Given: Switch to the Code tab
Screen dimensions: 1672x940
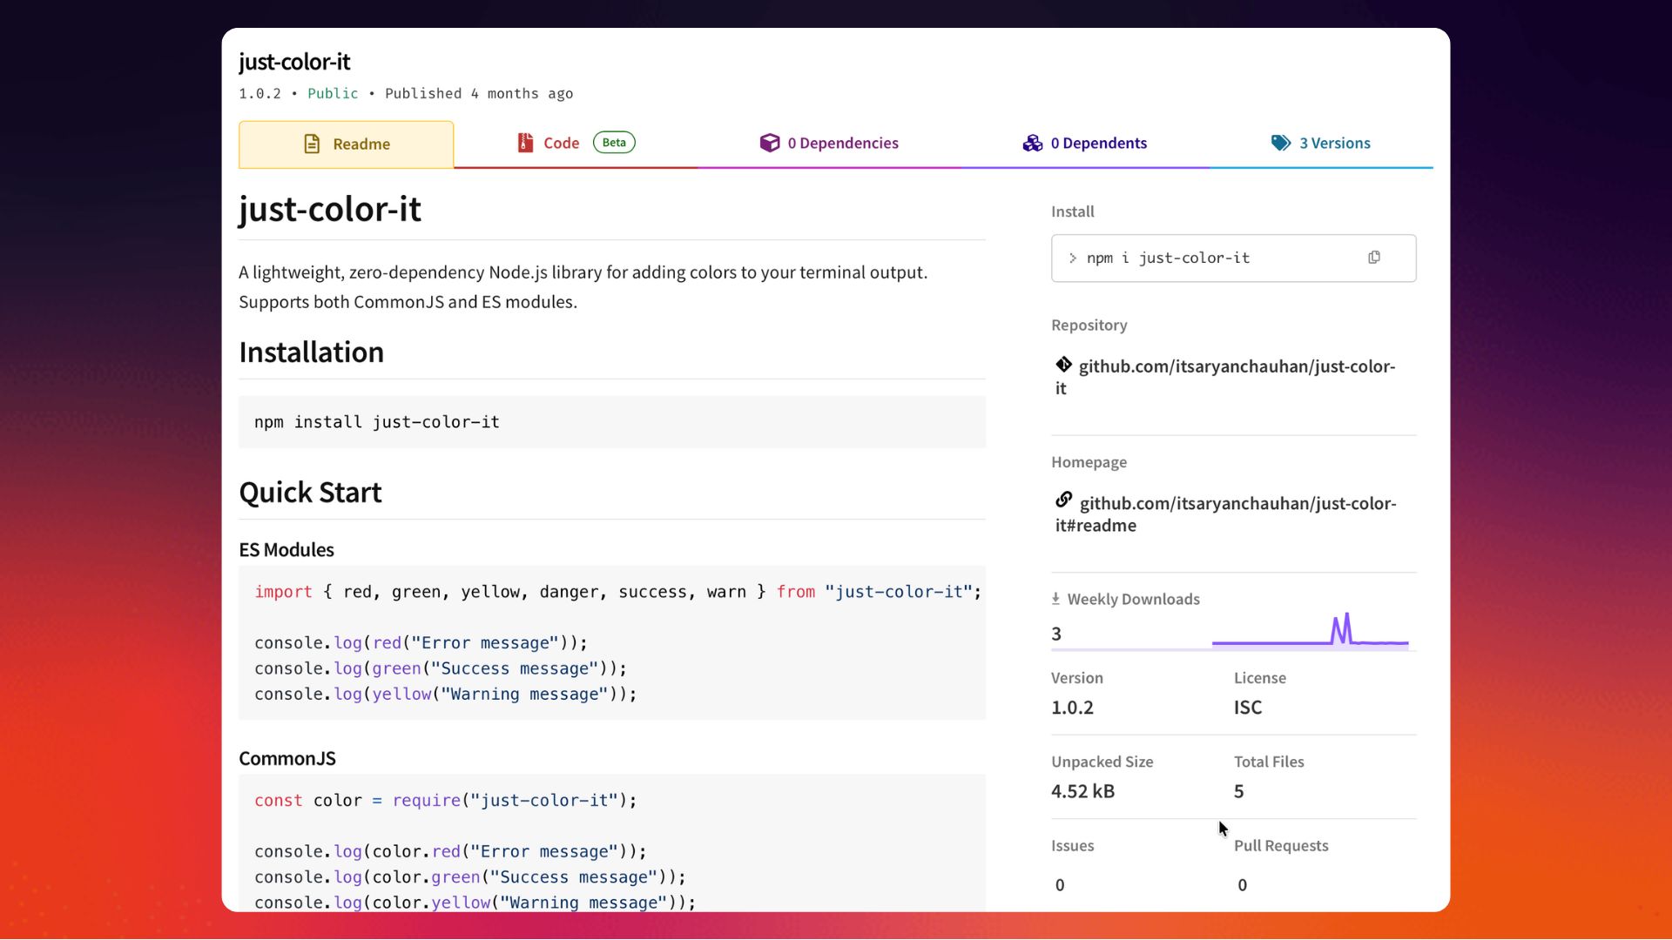Looking at the screenshot, I should (x=562, y=143).
